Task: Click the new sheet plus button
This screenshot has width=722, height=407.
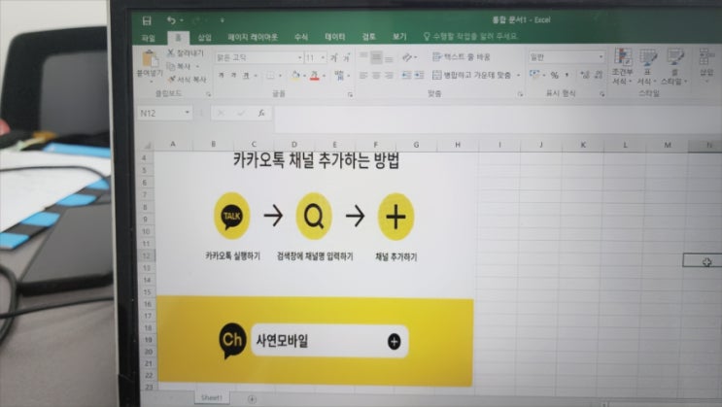Action: [252, 398]
